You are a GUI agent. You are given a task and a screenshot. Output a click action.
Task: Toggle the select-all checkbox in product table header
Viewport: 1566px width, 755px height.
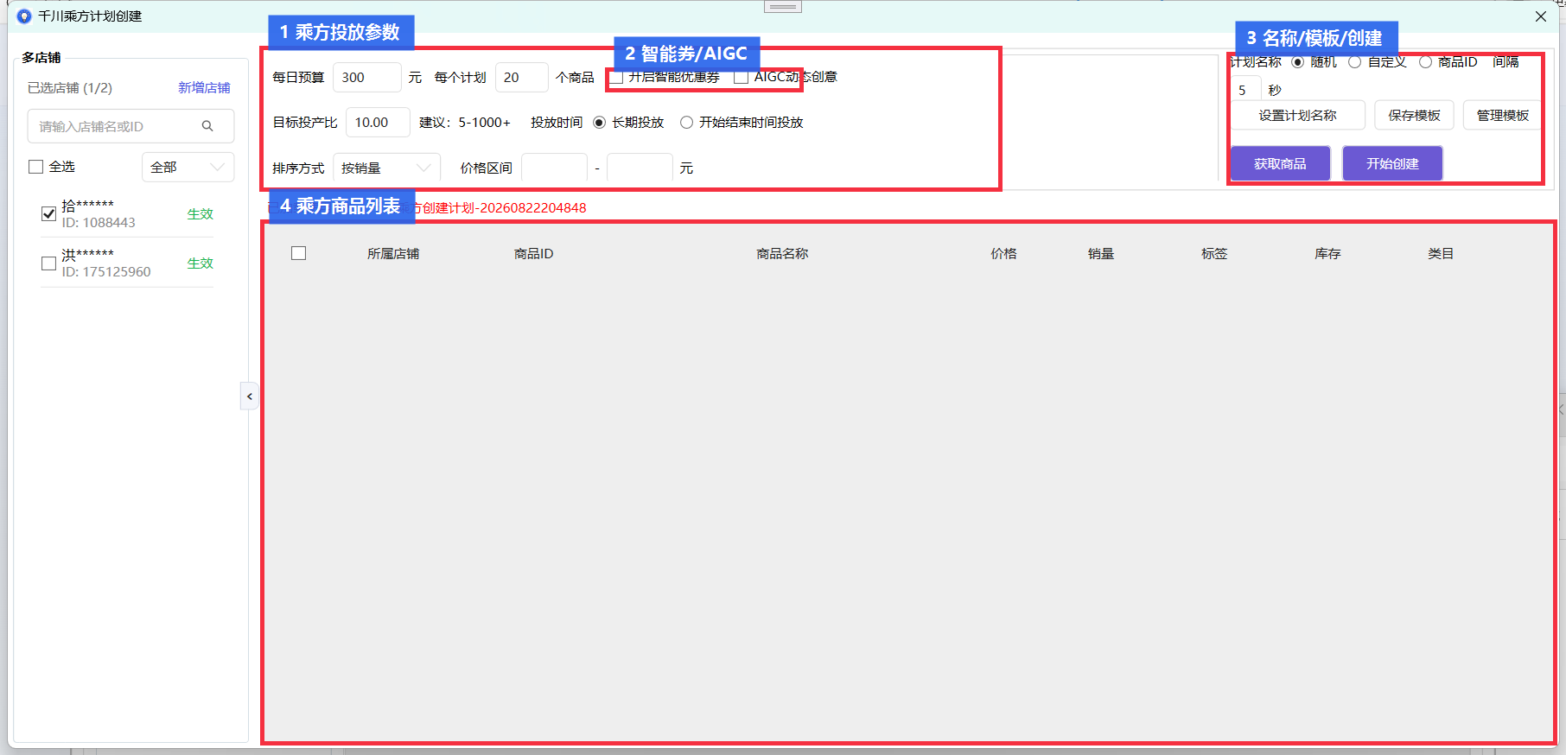tap(299, 253)
